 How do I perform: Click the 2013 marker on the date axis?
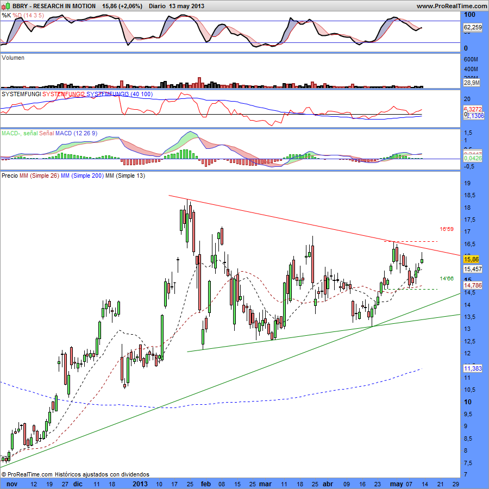point(140,484)
